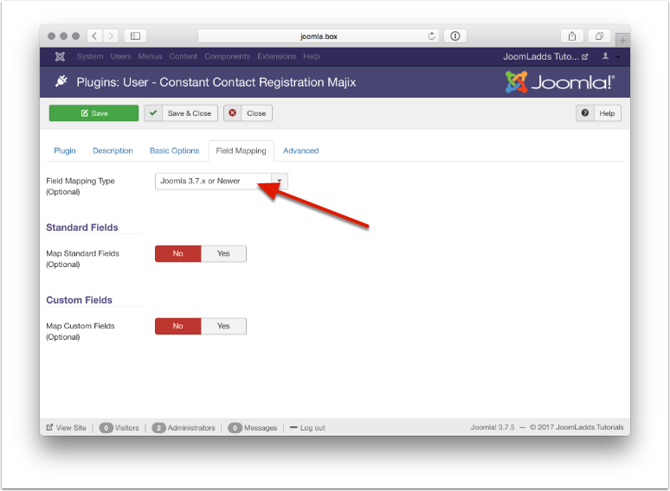Click the red X icon of Close
This screenshot has width=670, height=491.
[x=233, y=113]
